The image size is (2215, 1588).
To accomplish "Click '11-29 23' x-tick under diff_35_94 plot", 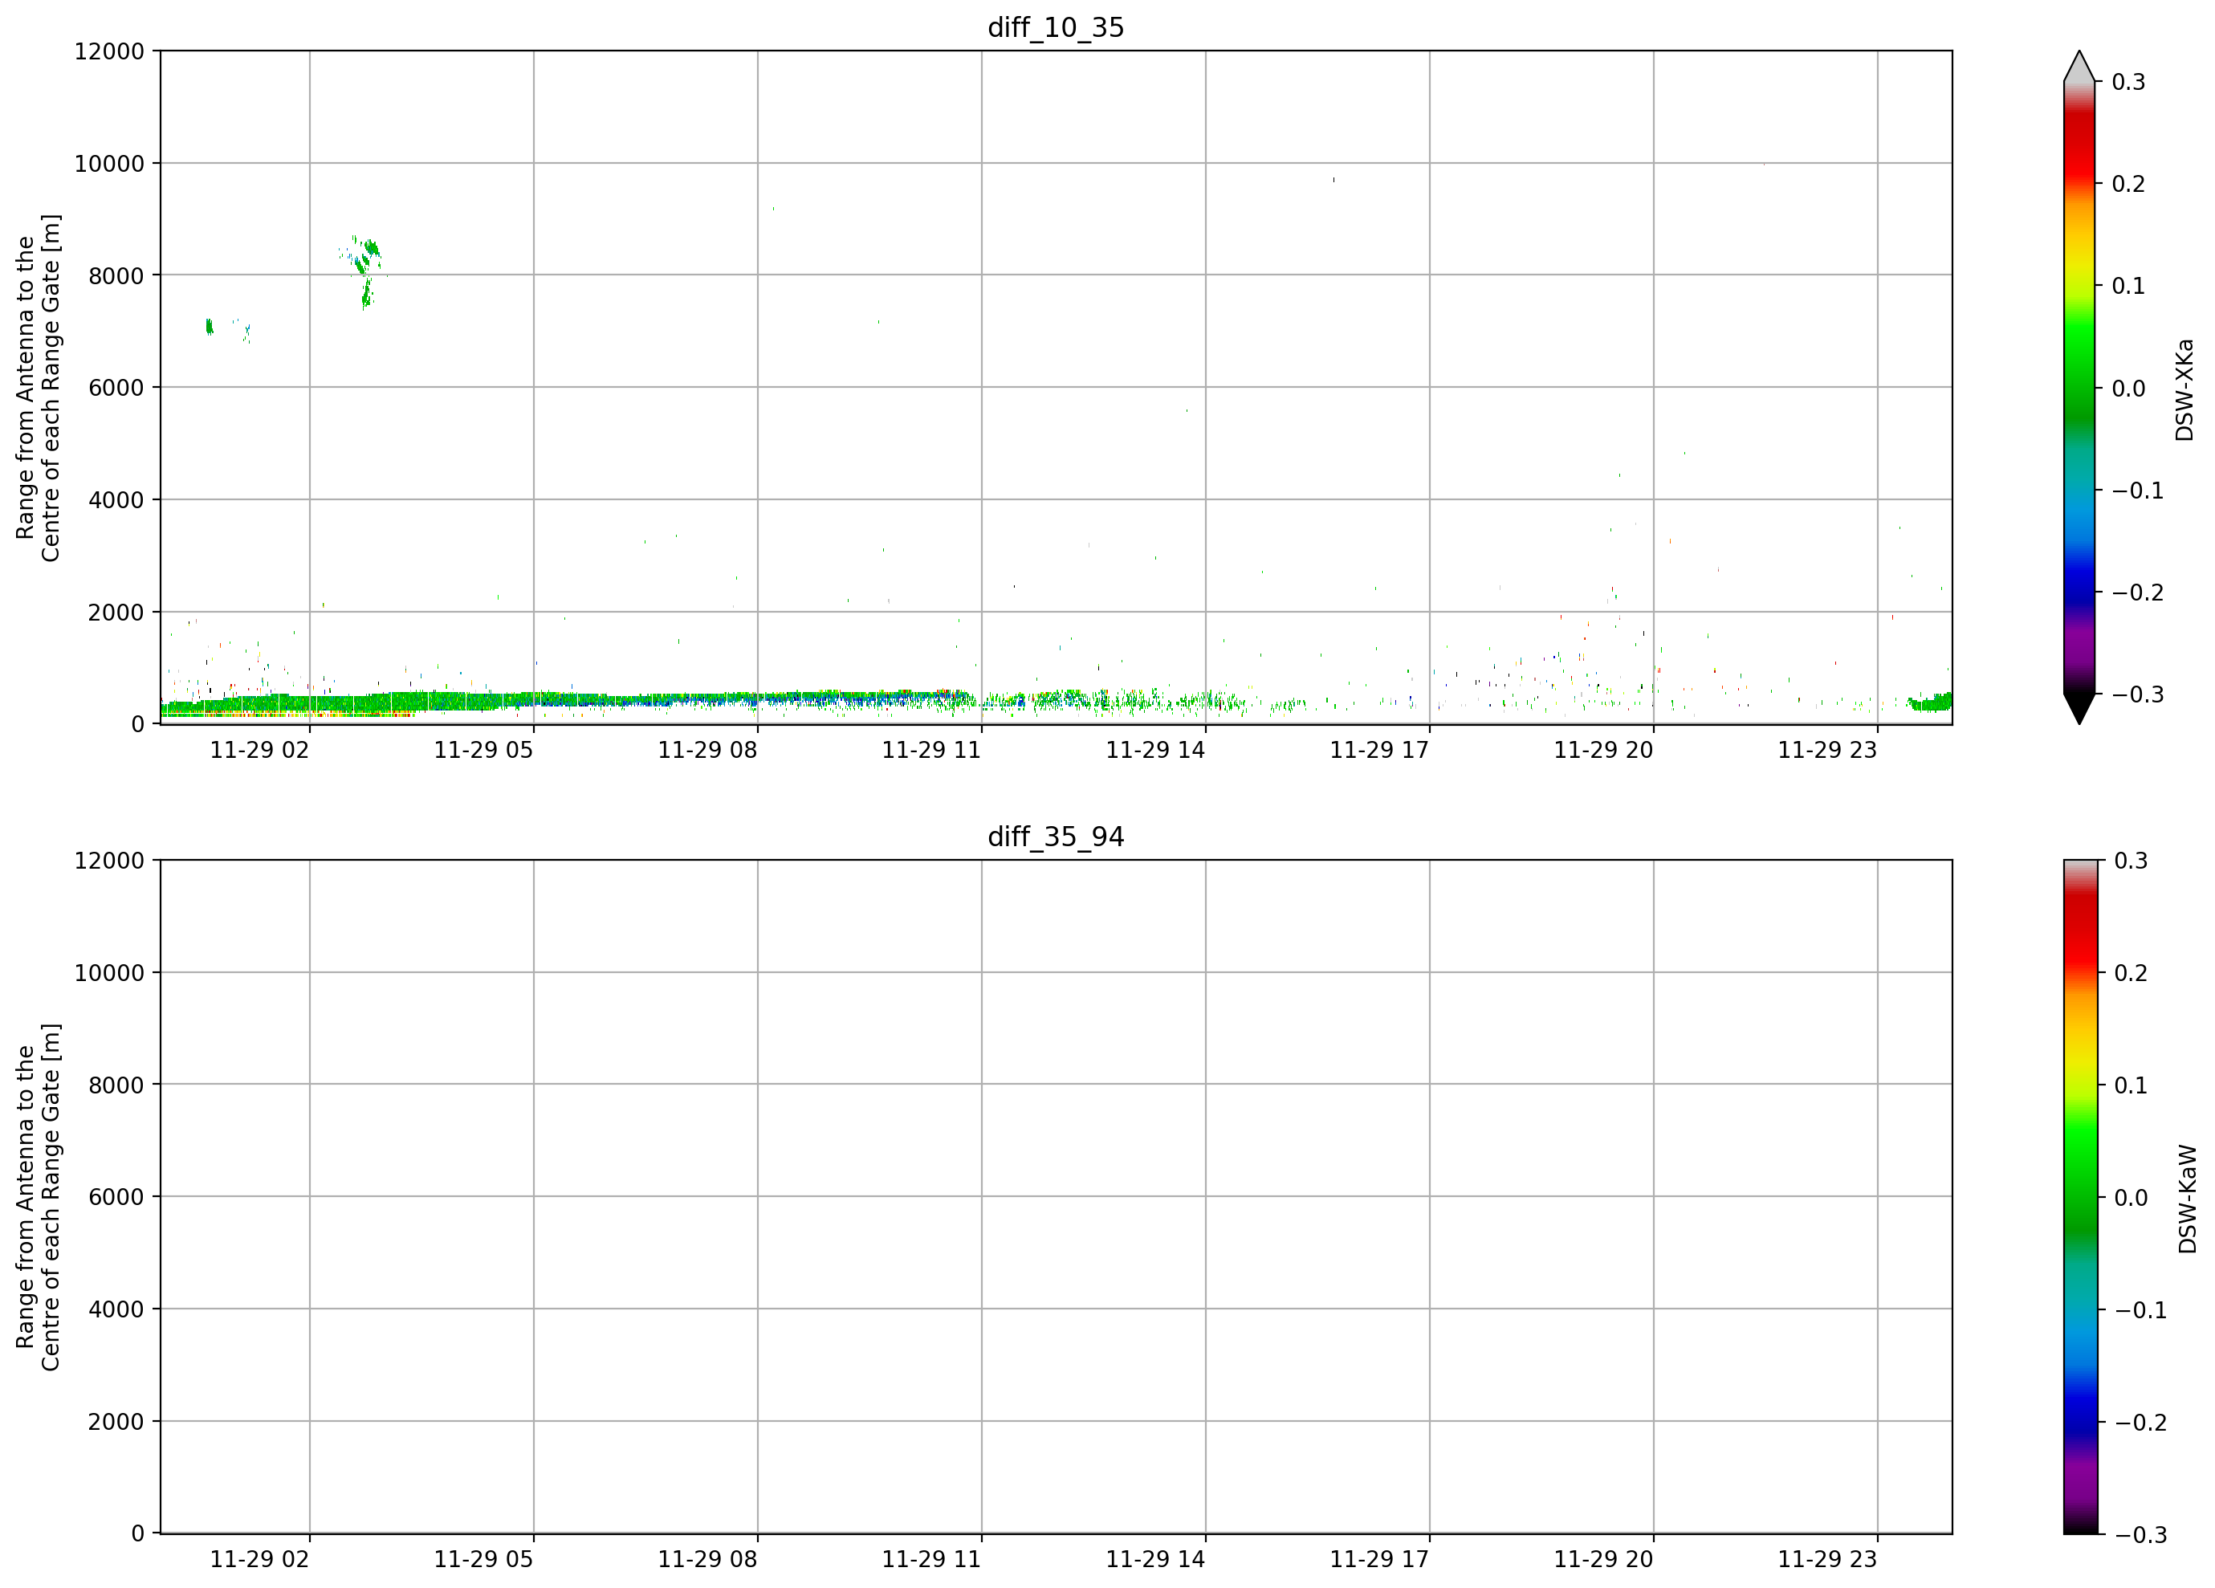I will click(x=1827, y=1560).
